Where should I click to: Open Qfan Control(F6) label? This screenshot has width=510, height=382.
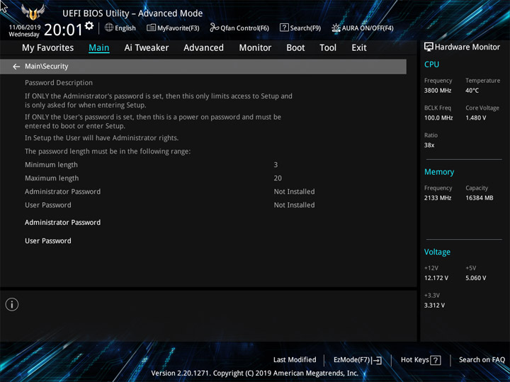point(244,28)
